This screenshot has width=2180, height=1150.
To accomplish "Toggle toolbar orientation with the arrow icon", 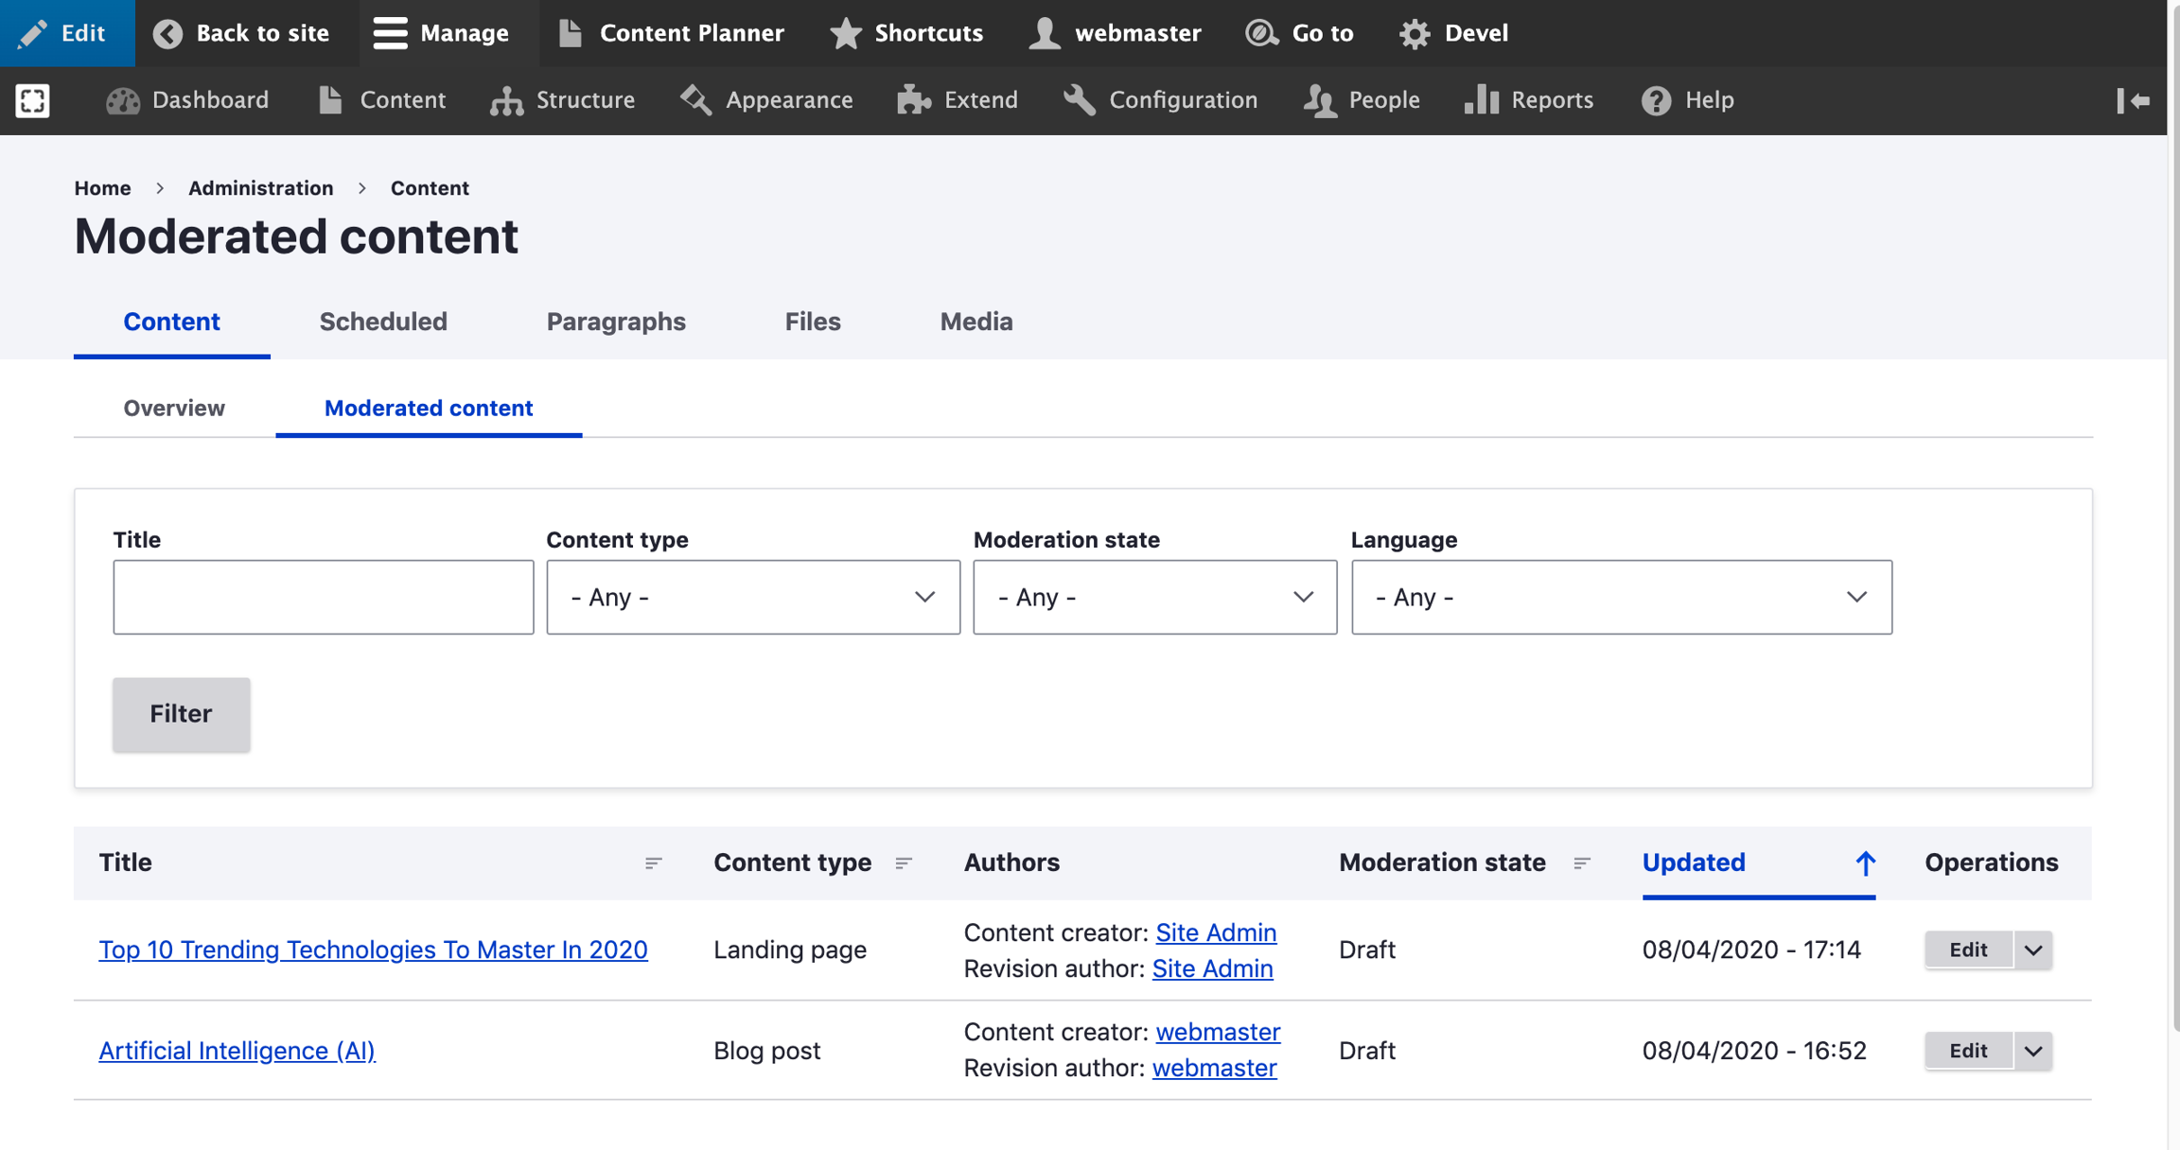I will point(2133,100).
